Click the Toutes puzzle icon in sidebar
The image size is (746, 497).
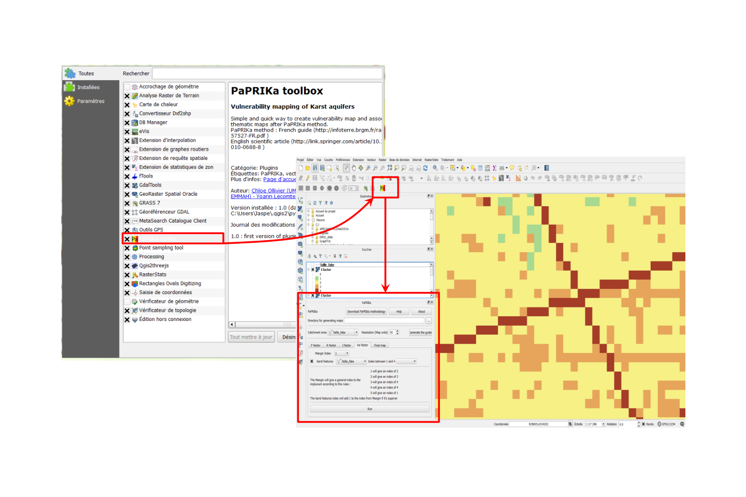point(70,74)
